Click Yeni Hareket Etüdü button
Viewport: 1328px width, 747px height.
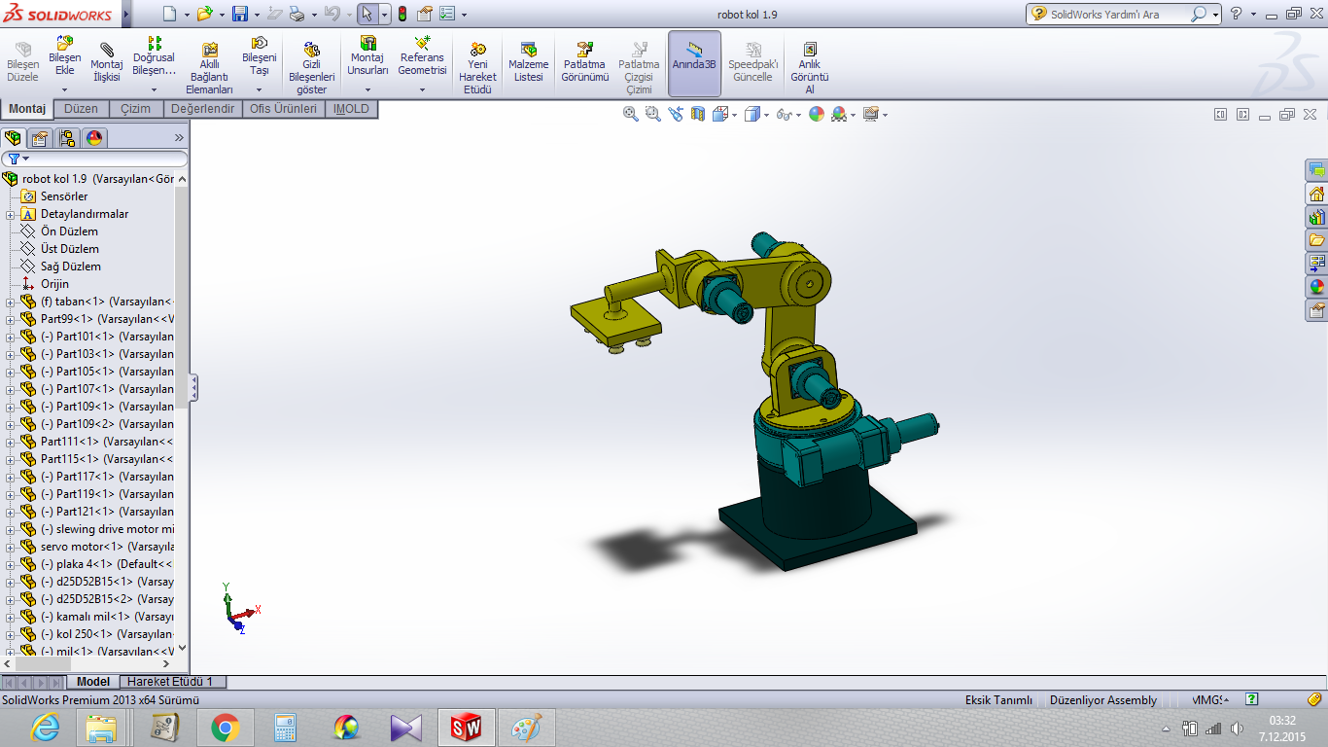[477, 68]
